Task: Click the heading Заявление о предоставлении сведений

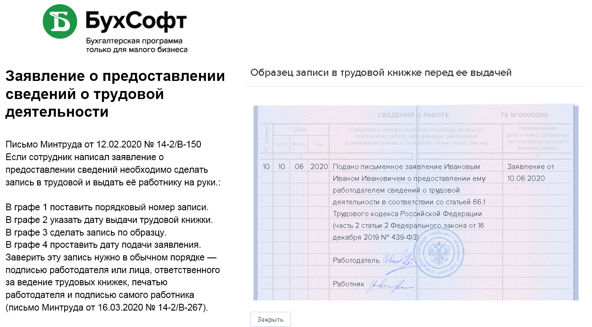Action: point(115,94)
